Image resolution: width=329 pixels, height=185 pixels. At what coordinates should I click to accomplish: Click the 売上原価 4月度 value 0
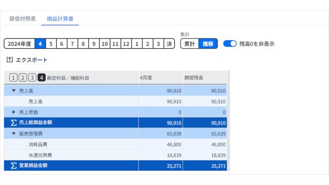click(x=180, y=113)
